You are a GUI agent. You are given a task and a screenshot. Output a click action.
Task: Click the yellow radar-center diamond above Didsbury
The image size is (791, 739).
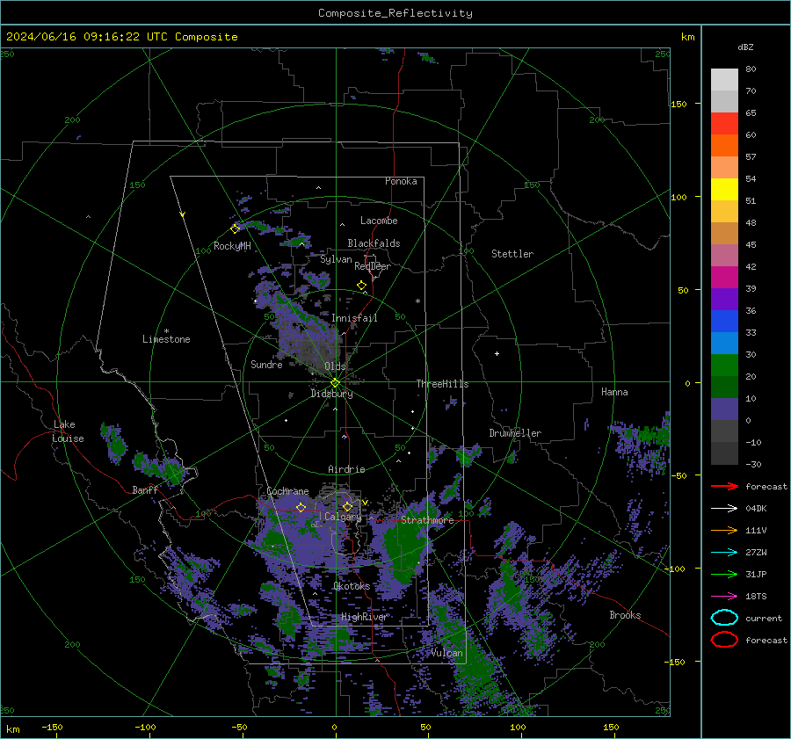pos(336,383)
